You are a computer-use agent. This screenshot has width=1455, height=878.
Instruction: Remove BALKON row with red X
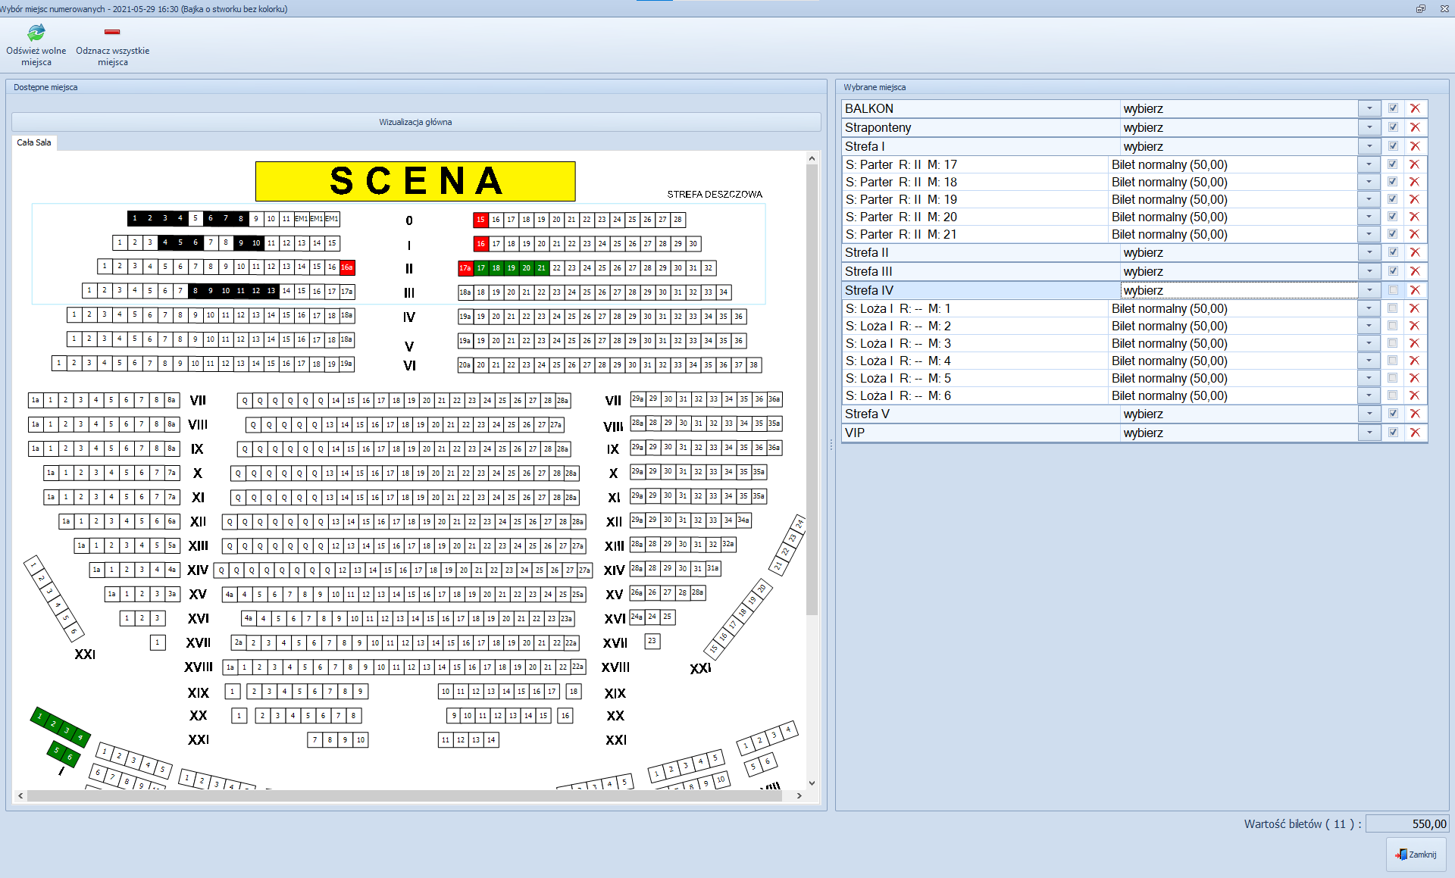click(1414, 108)
